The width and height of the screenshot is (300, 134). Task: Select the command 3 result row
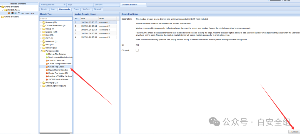[x=95, y=30]
